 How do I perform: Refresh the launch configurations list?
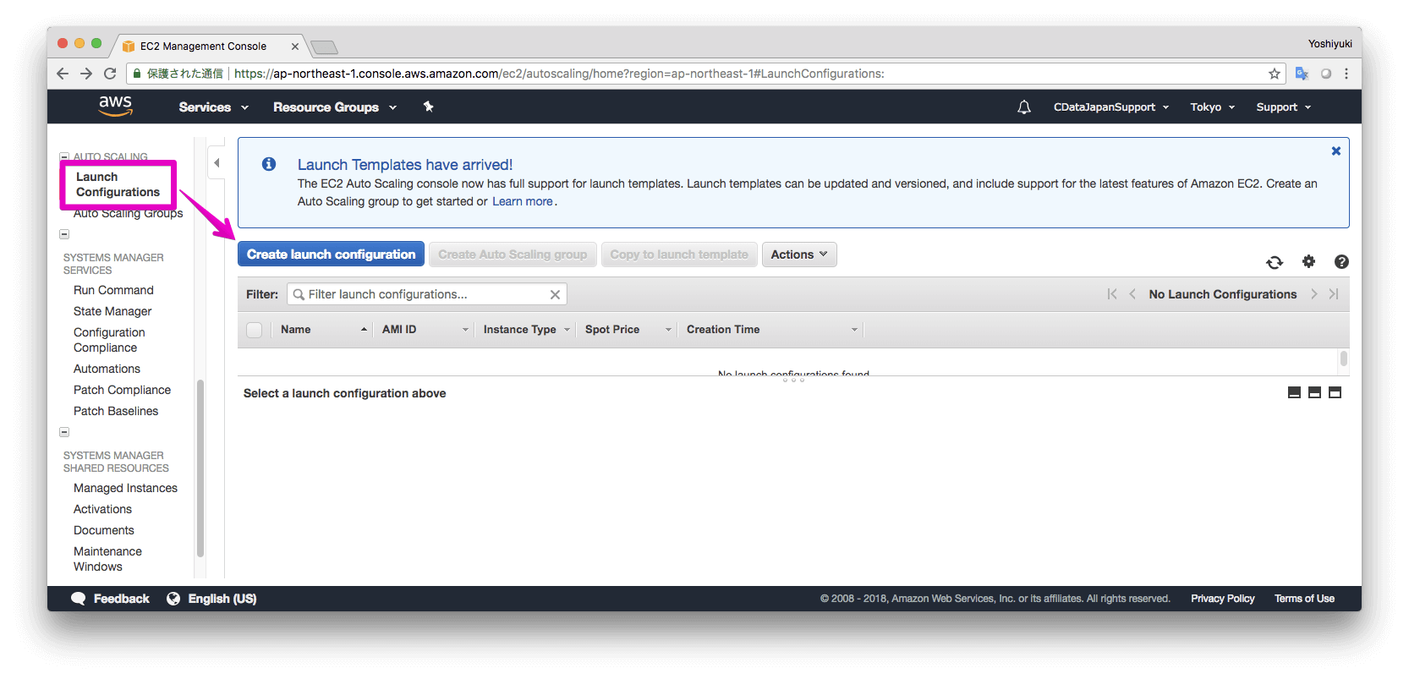click(x=1275, y=262)
